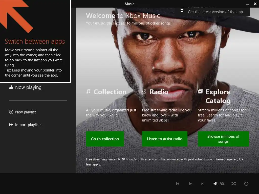This screenshot has width=259, height=194.
Task: Toggle repeat playback
Action: (246, 184)
